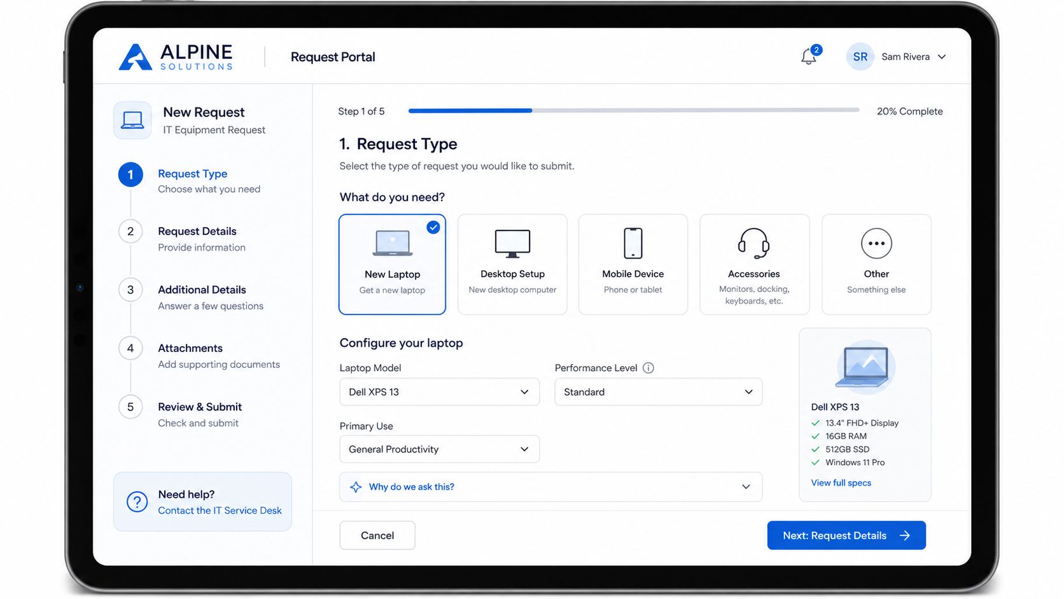Expand the Why do we ask this section
This screenshot has height=599, width=1064.
(550, 487)
